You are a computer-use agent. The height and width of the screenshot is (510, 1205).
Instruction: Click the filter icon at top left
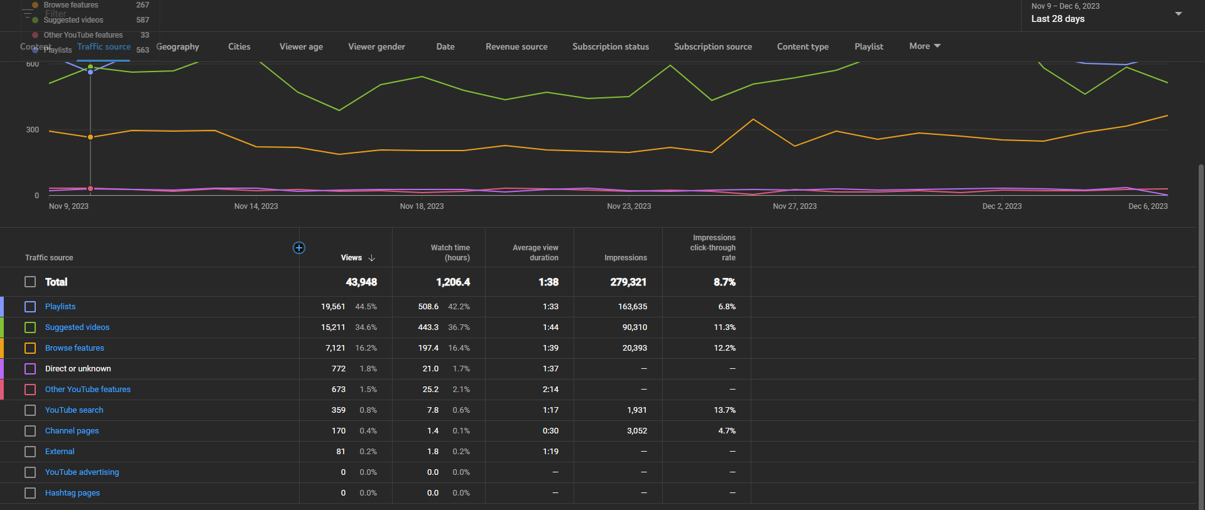tap(28, 13)
